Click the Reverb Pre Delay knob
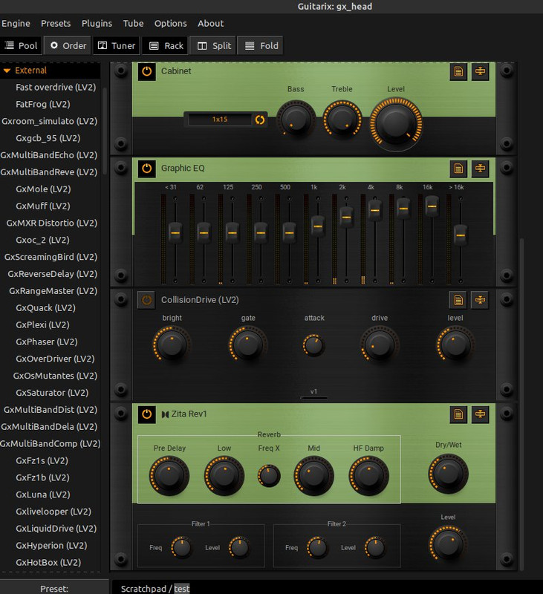This screenshot has height=594, width=543. click(x=169, y=475)
